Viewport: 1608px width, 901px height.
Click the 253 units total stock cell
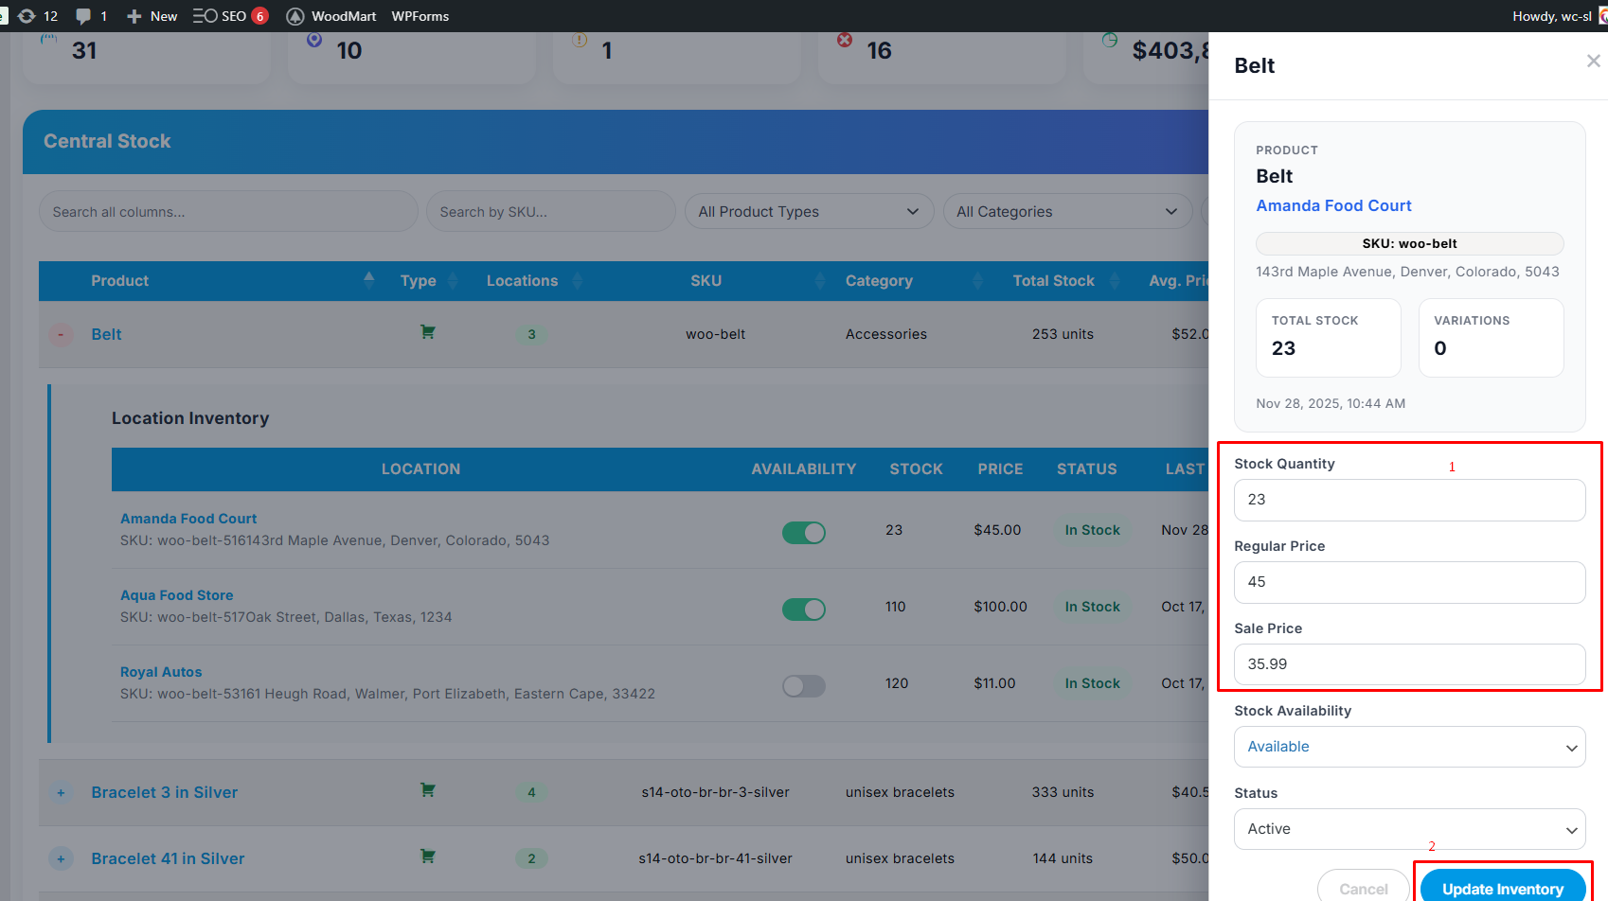coord(1063,334)
